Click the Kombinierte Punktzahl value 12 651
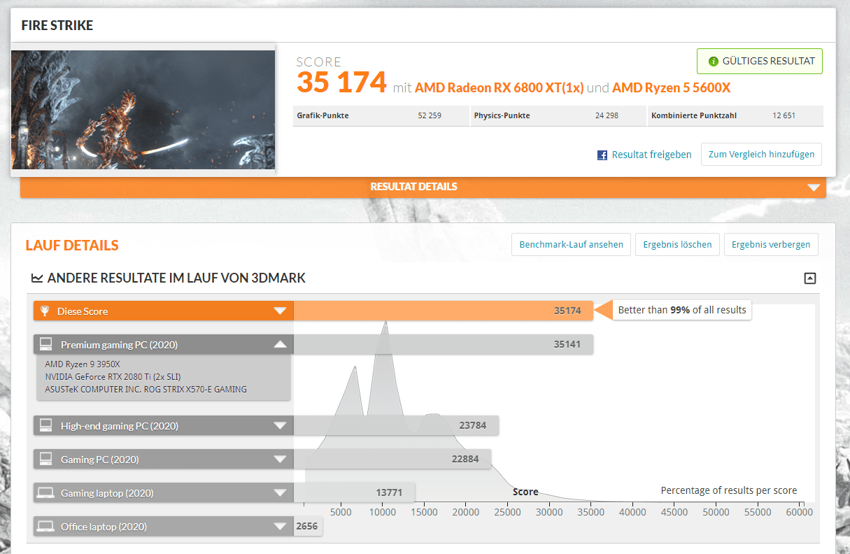Viewport: 850px width, 554px height. [784, 115]
